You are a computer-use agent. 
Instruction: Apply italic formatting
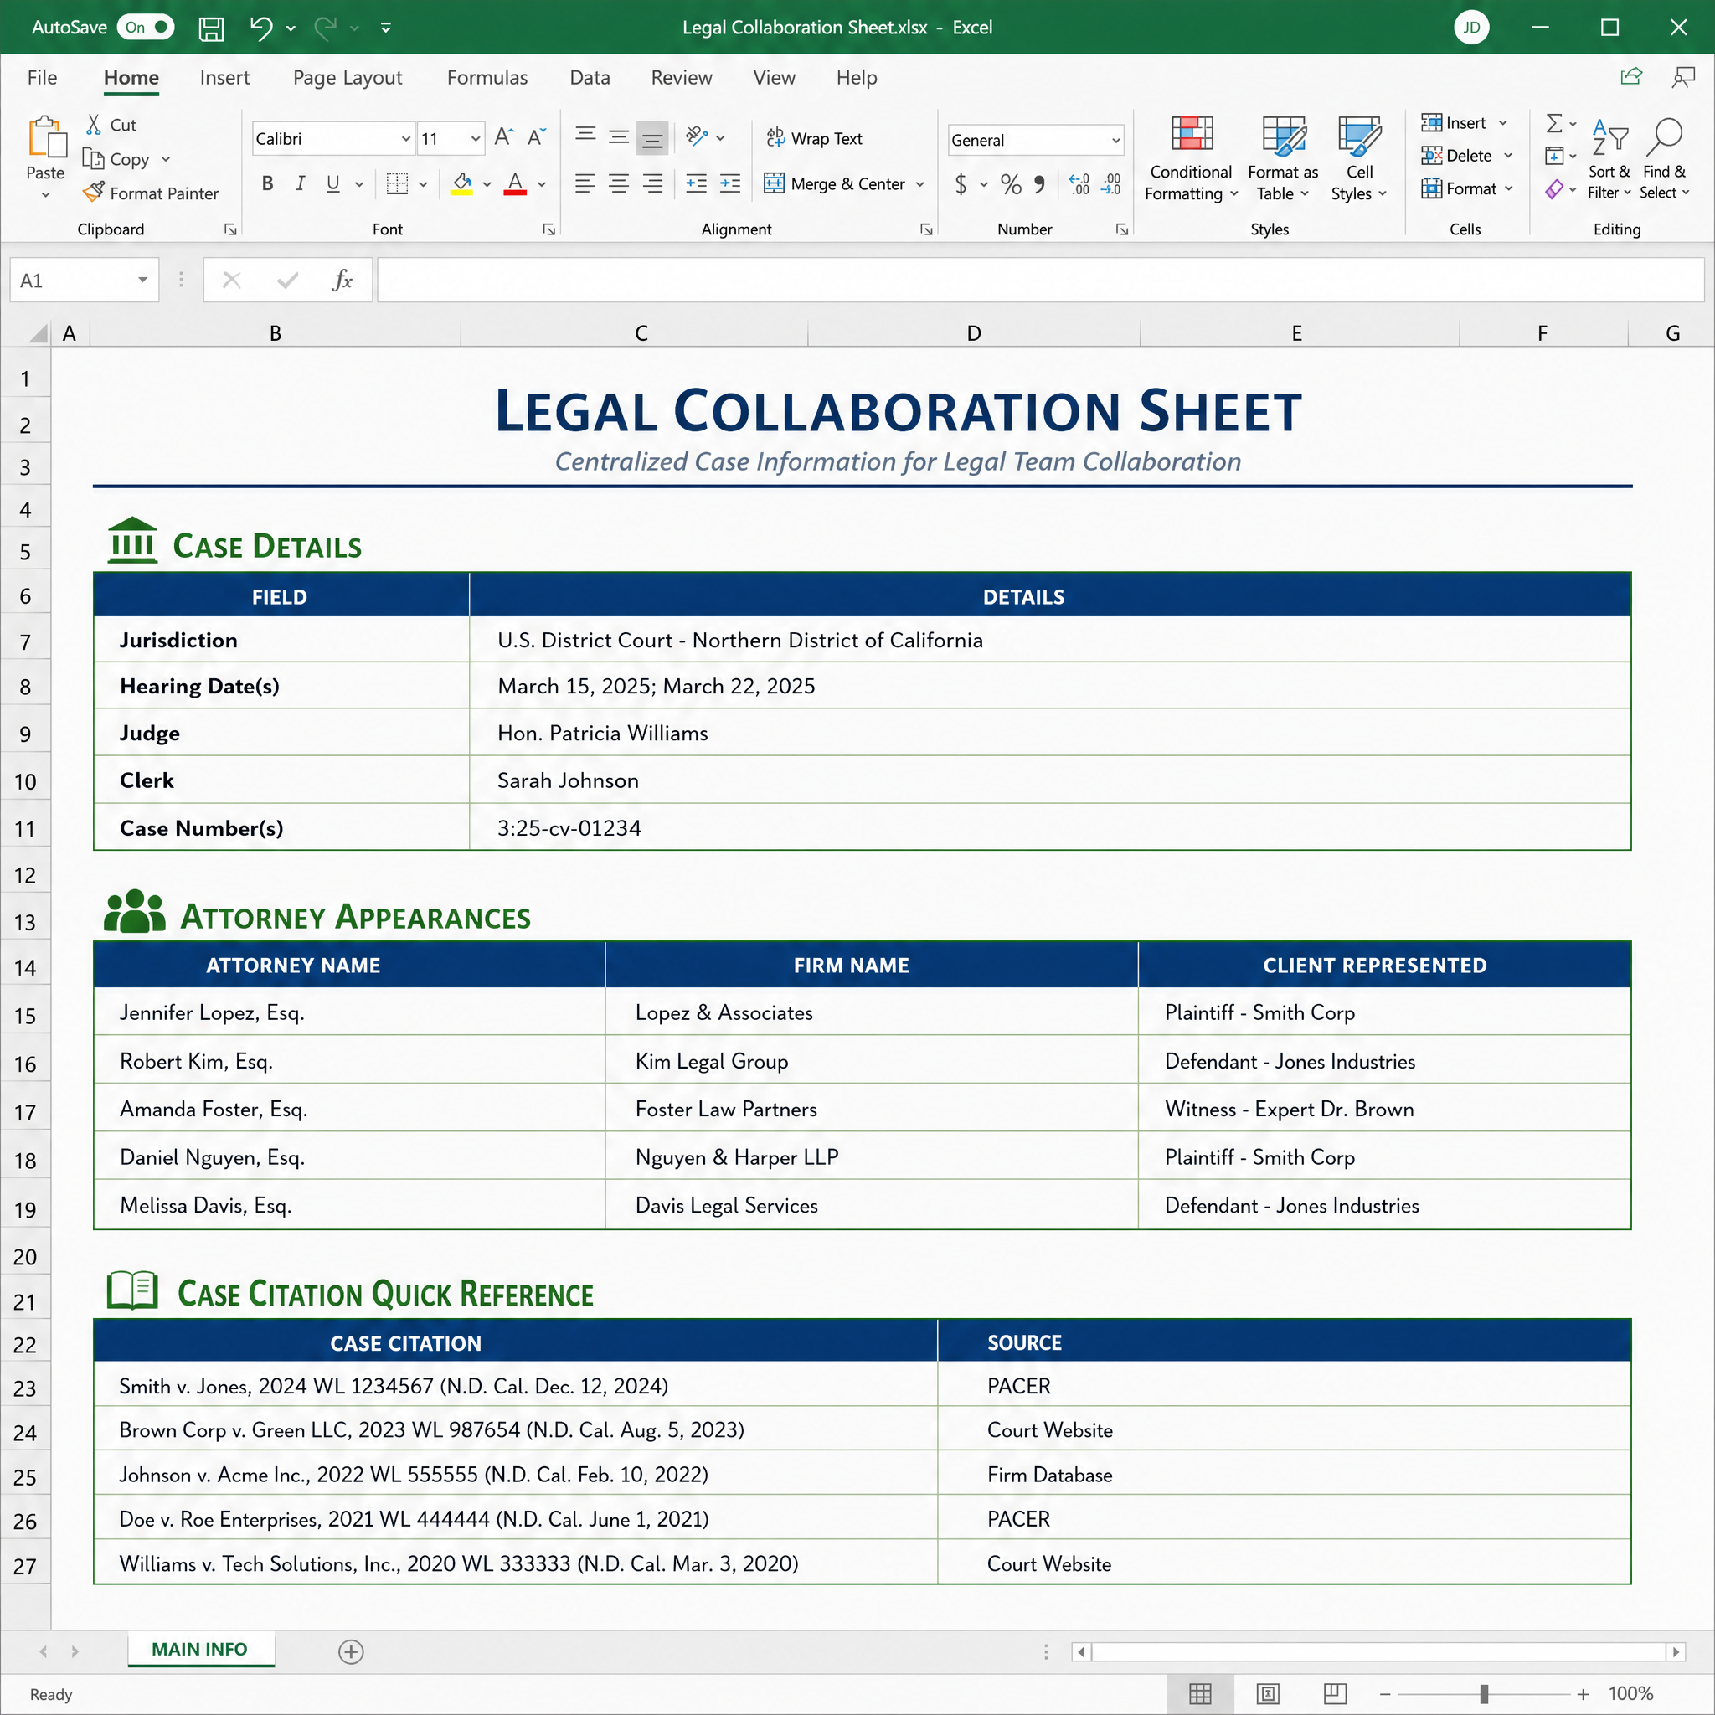tap(300, 183)
